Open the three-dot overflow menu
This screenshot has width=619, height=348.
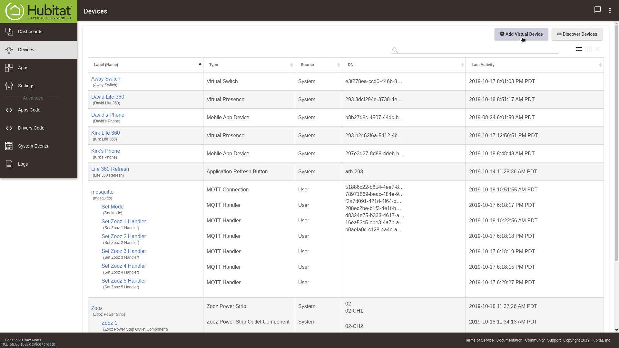coord(610,10)
